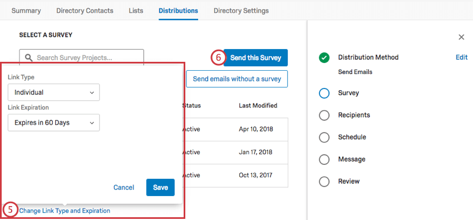
Task: Go to the Lists tab
Action: (x=136, y=11)
